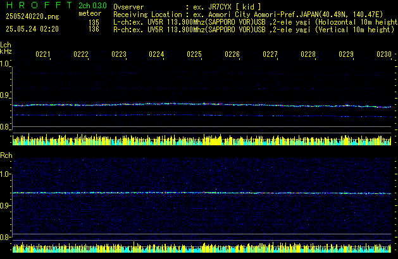Select the 2ch 0.3.0 version label
Image resolution: width=398 pixels, height=259 pixels.
coord(92,6)
